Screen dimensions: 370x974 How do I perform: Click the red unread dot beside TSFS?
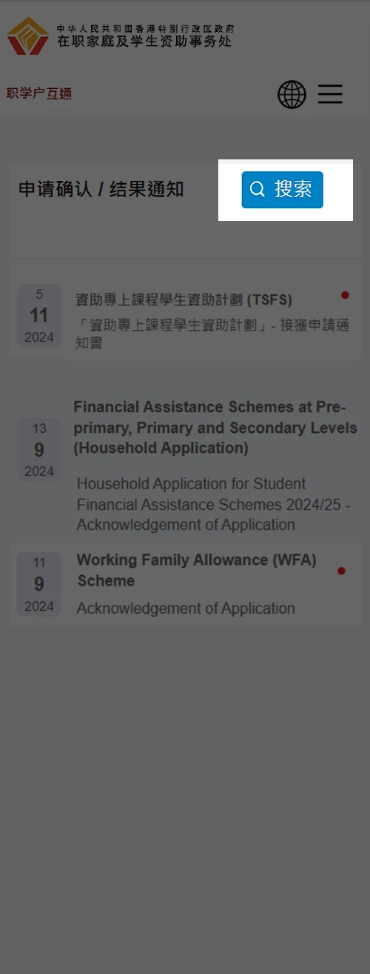pos(345,295)
